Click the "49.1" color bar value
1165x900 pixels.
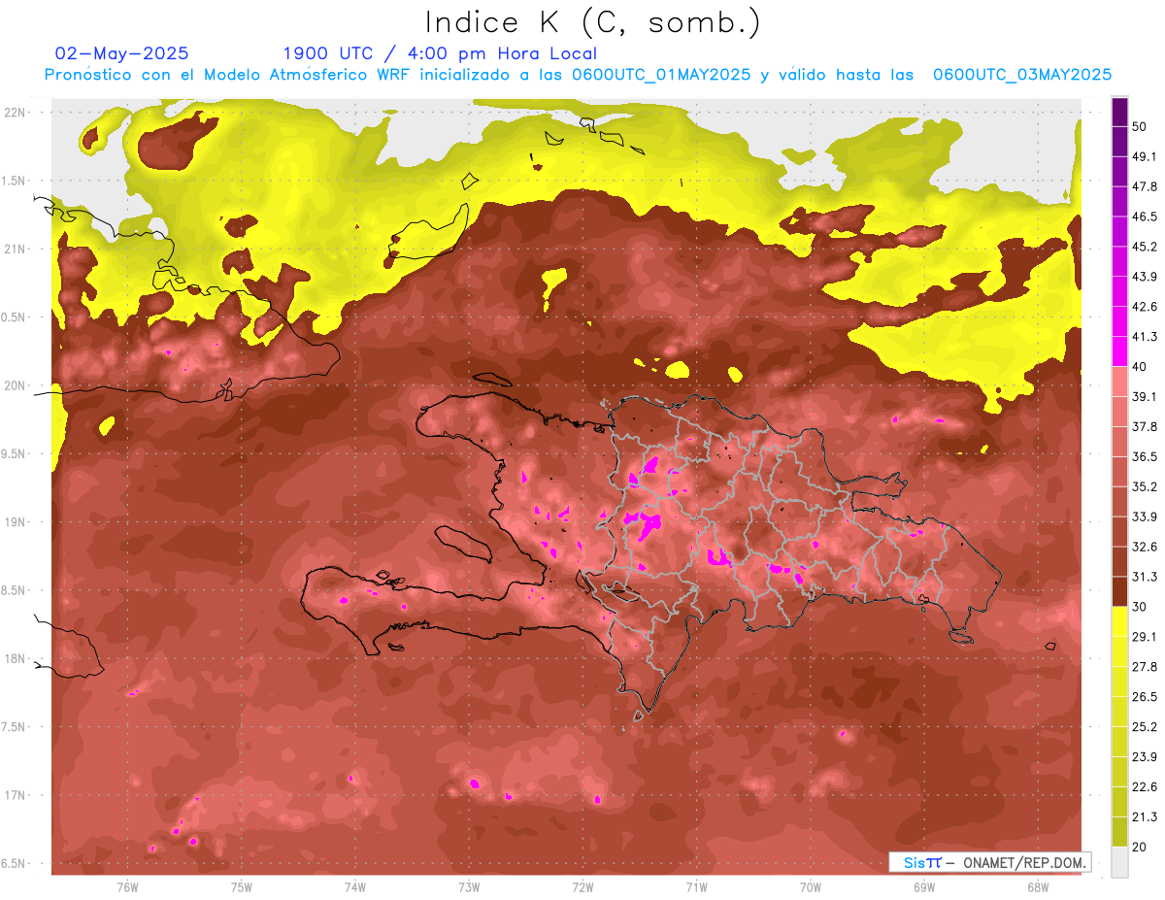(1145, 156)
